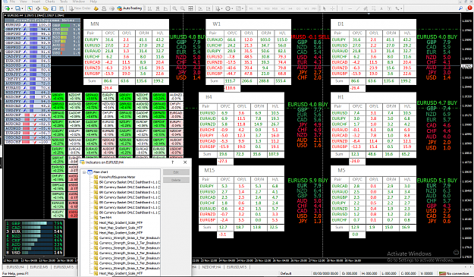Image resolution: width=474 pixels, height=277 pixels.
Task: Toggle the Data Window icon
Action: click(x=38, y=8)
